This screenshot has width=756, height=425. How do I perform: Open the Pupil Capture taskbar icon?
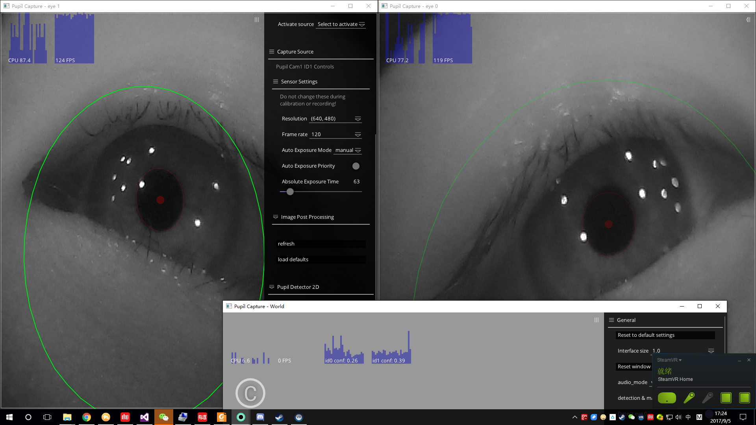(x=241, y=417)
